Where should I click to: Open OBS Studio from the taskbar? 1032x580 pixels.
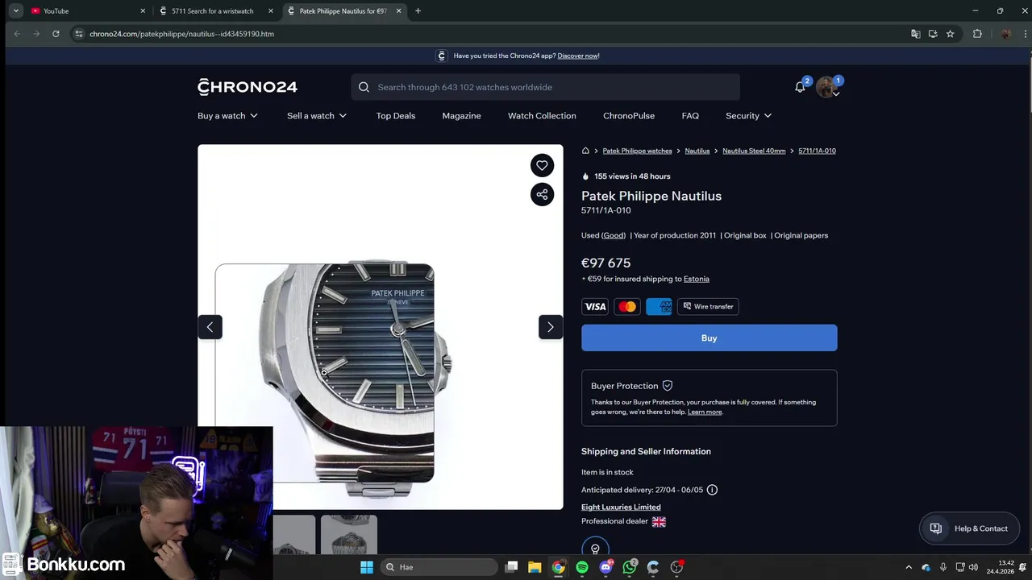[x=677, y=567]
